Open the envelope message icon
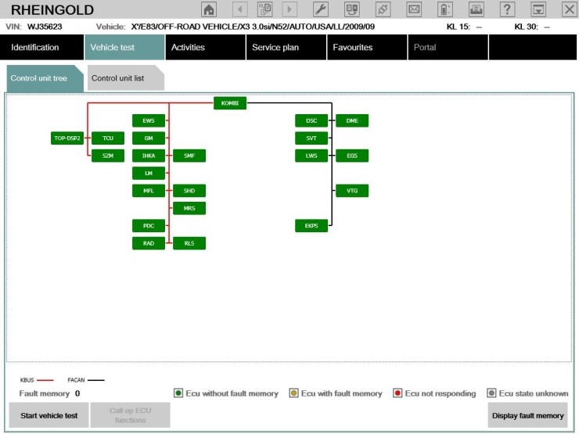The width and height of the screenshot is (579, 434). coord(414,9)
